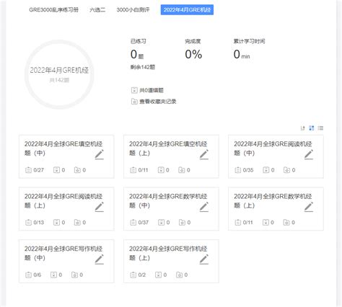Click favorites folder icon on 写作机经题（中）card
This screenshot has height=307, width=342.
click(x=74, y=275)
